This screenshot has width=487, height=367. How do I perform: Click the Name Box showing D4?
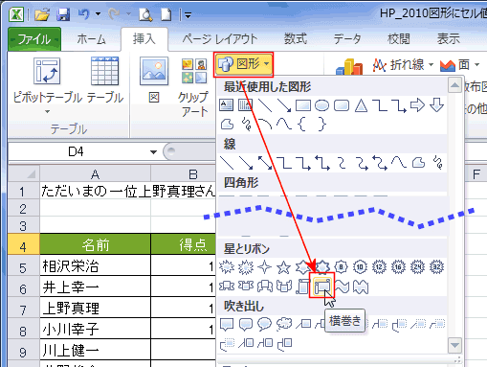coord(76,151)
